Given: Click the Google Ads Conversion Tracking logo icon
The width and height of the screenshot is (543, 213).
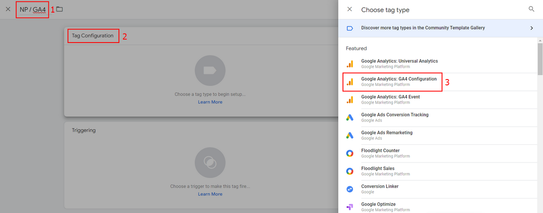Looking at the screenshot, I should point(349,118).
